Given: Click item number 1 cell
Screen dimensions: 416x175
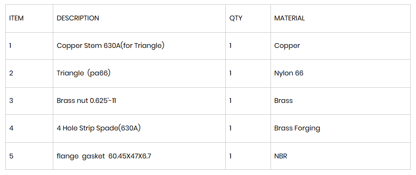Looking at the screenshot, I should (29, 46).
